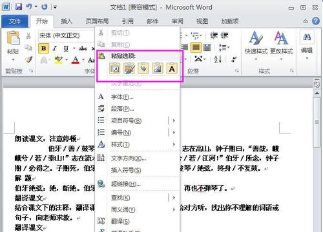Click the Text Effects outlined A icon
This screenshot has width=323, height=232.
click(x=43, y=60)
